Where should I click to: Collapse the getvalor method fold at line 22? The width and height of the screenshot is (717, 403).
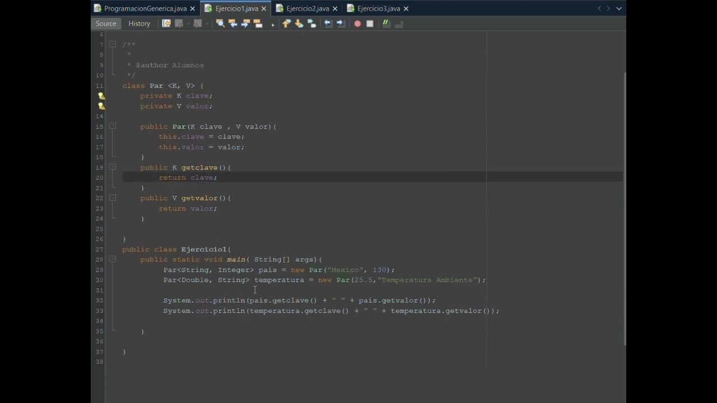pyautogui.click(x=113, y=198)
